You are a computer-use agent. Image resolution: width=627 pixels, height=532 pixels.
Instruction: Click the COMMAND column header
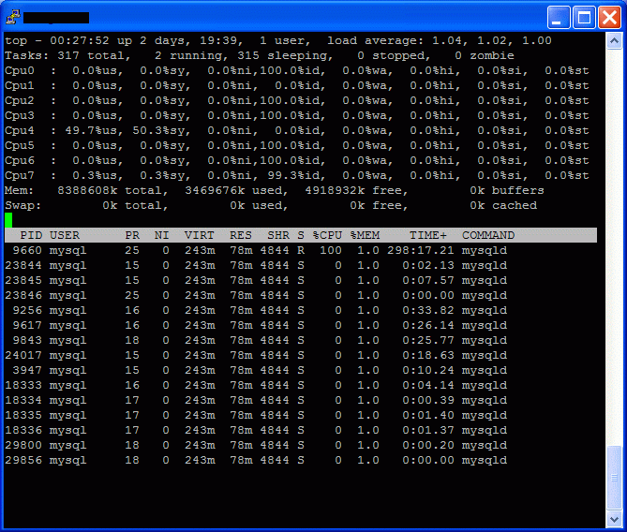487,235
